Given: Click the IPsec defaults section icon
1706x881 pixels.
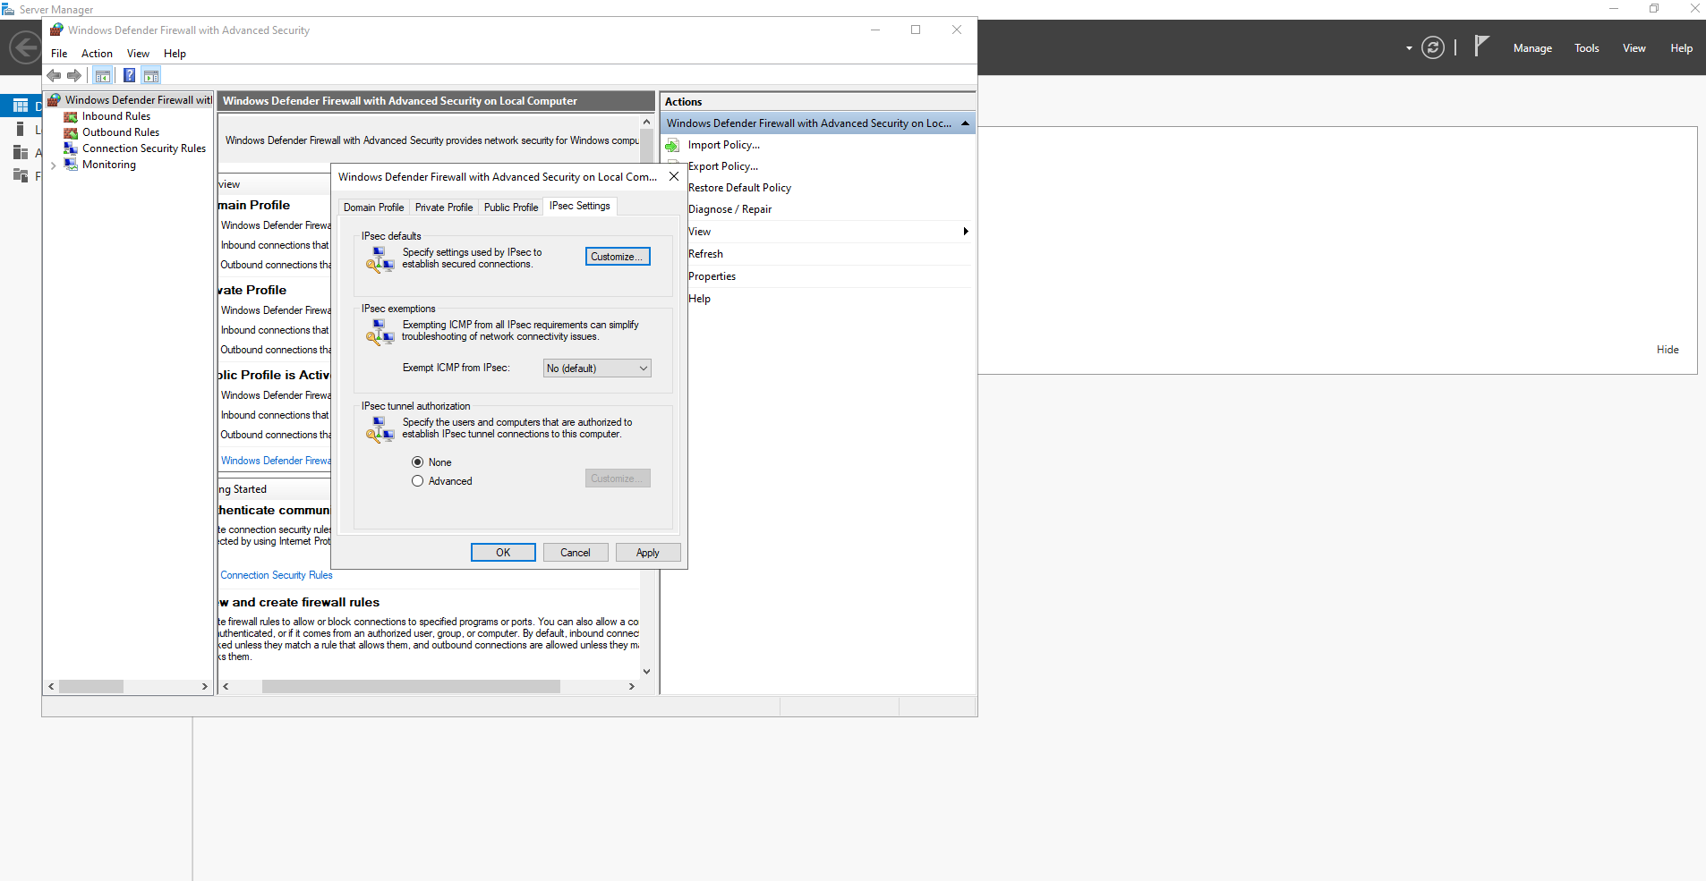Looking at the screenshot, I should 380,259.
